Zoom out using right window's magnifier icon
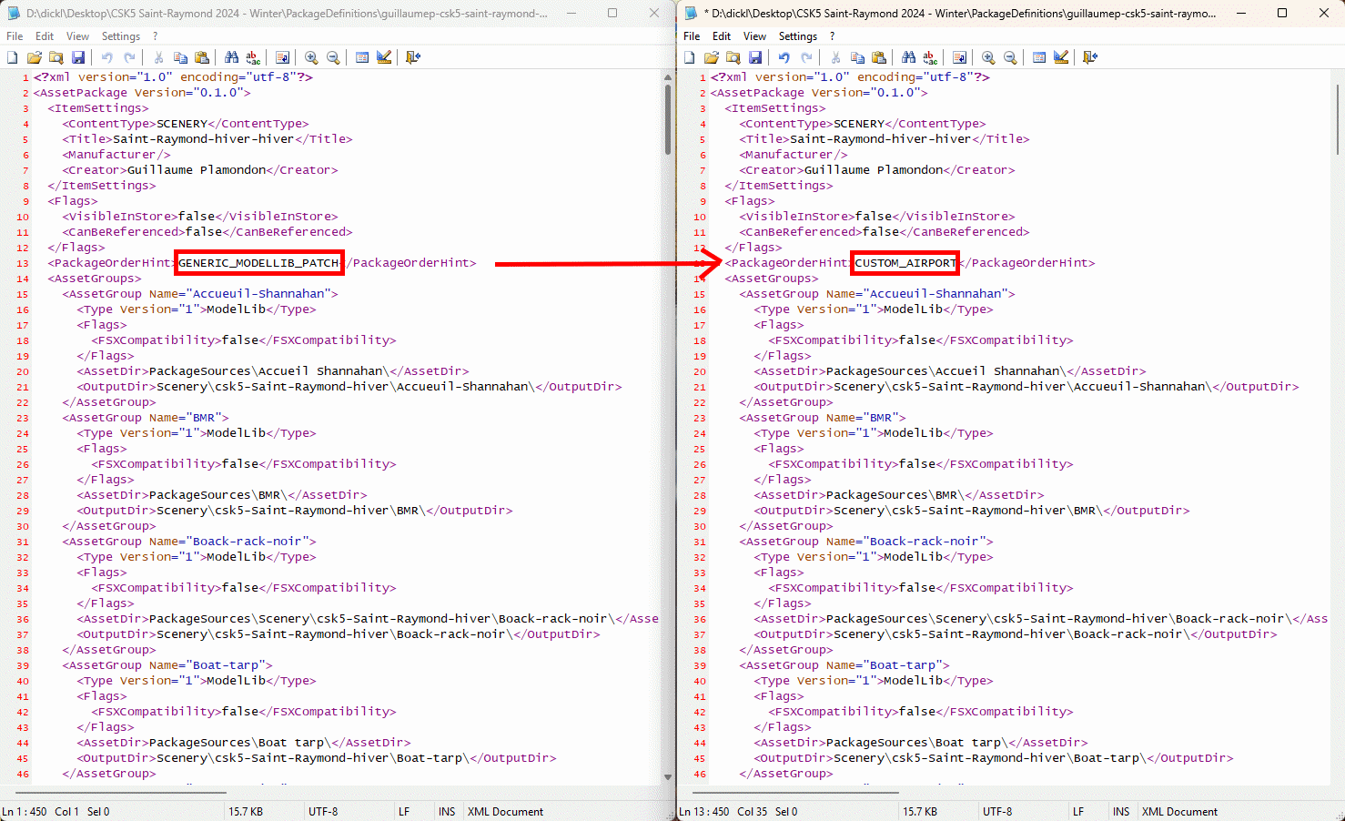This screenshot has width=1345, height=821. (1010, 57)
